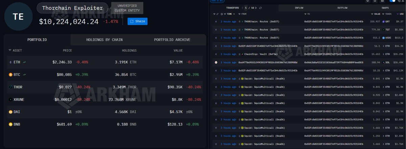Image resolution: width=406 pixels, height=149 pixels.
Task: Open the price trend chart icon beside BTC
Action: coord(24,74)
